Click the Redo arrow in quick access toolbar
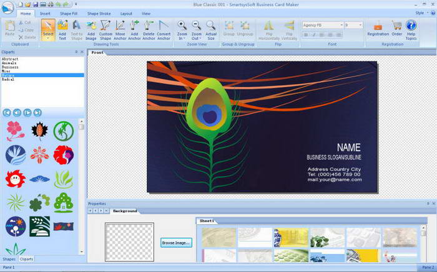437x272 pixels. 66,4
